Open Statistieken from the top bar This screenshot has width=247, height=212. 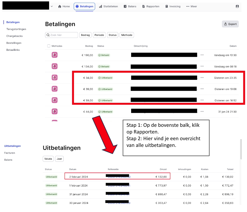point(108,6)
